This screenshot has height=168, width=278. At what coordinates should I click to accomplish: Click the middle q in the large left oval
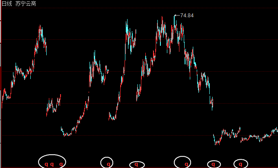coord(52,164)
